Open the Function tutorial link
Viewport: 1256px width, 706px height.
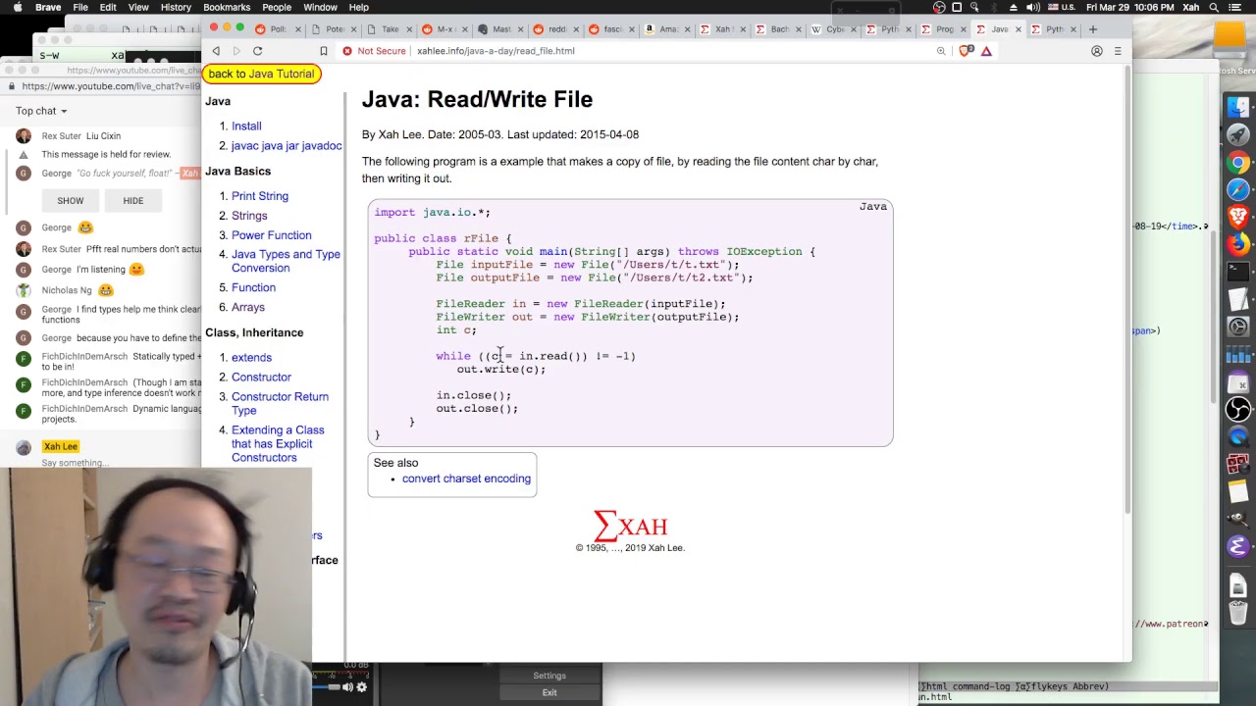coord(253,287)
